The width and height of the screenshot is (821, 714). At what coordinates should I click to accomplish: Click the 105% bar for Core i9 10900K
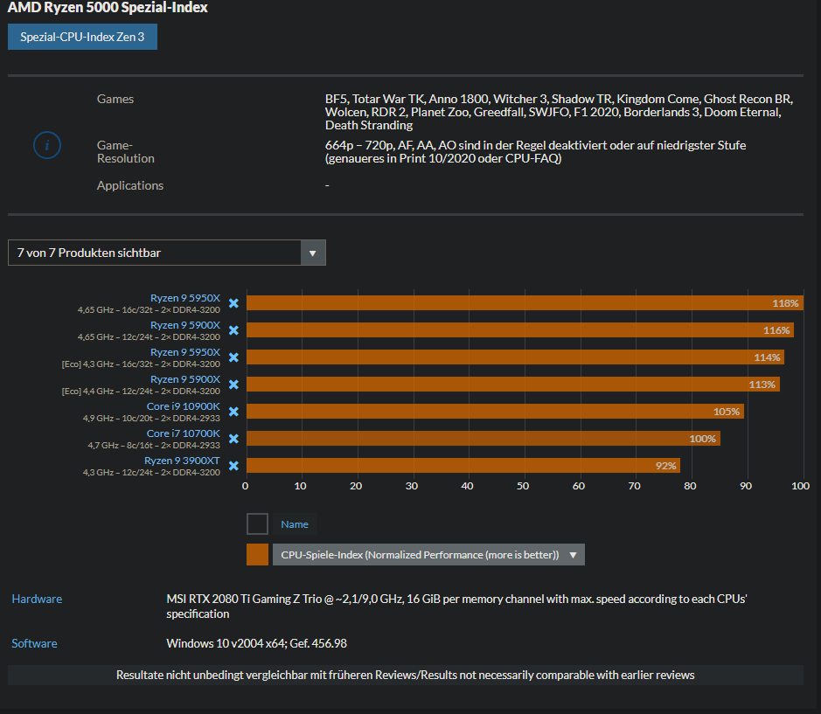(x=496, y=412)
